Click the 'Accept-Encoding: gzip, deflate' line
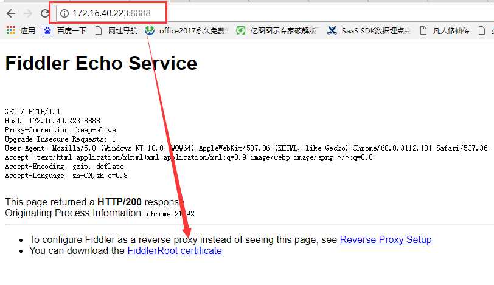494x285 pixels. (64, 167)
